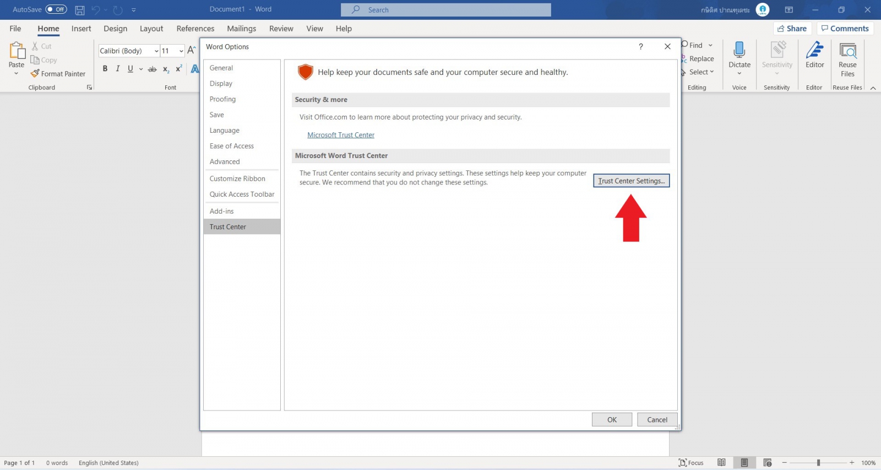The height and width of the screenshot is (470, 881).
Task: Toggle Superscript formatting
Action: (179, 69)
